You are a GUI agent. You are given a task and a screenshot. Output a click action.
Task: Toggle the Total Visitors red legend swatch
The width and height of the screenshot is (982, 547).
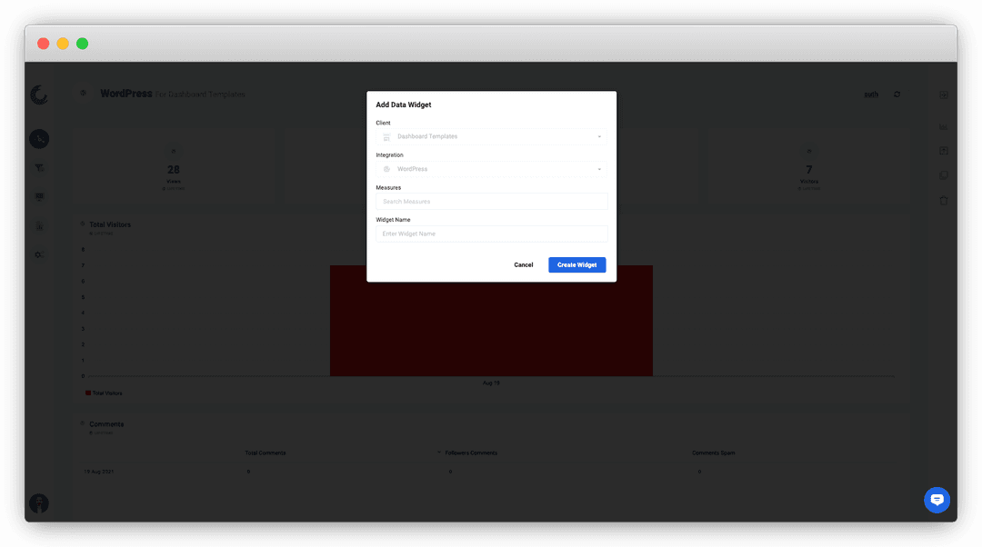click(x=87, y=393)
